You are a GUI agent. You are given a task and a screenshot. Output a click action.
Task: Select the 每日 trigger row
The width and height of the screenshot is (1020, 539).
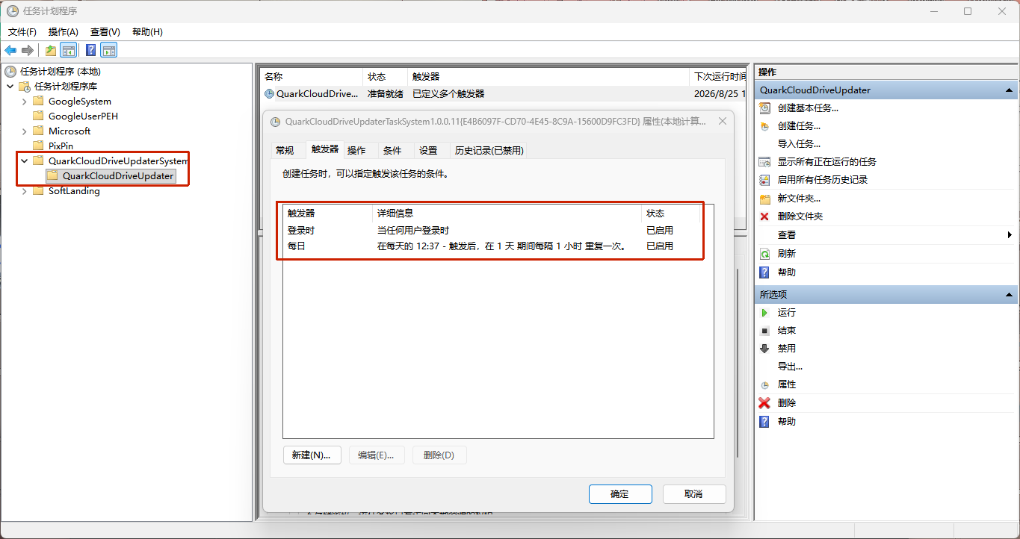pos(492,246)
